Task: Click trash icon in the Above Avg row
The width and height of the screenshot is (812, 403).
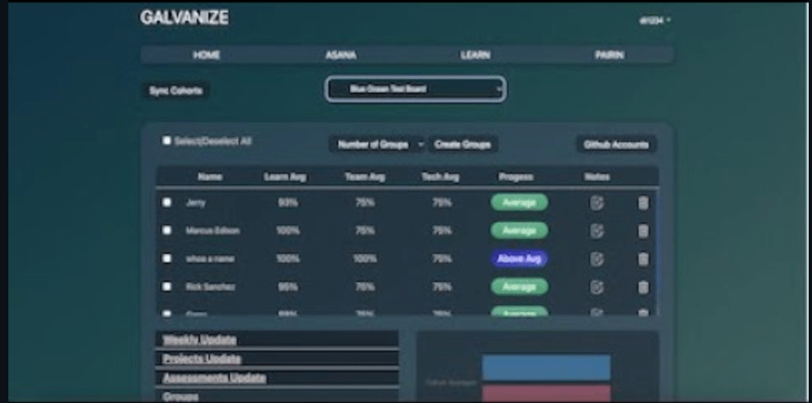Action: (x=643, y=259)
